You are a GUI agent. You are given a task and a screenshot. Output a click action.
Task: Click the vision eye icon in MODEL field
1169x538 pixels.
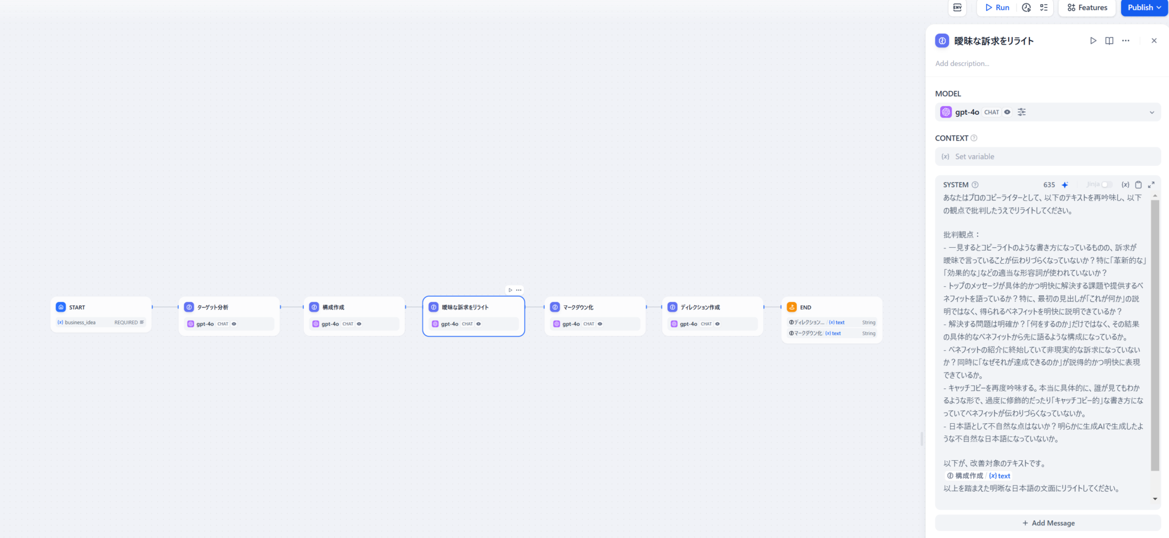[x=1007, y=112]
